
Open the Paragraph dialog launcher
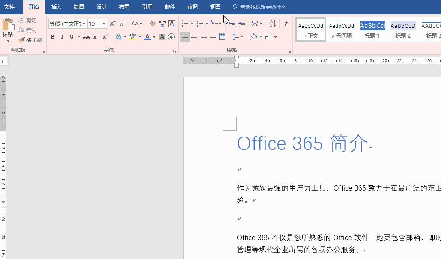[x=289, y=51]
